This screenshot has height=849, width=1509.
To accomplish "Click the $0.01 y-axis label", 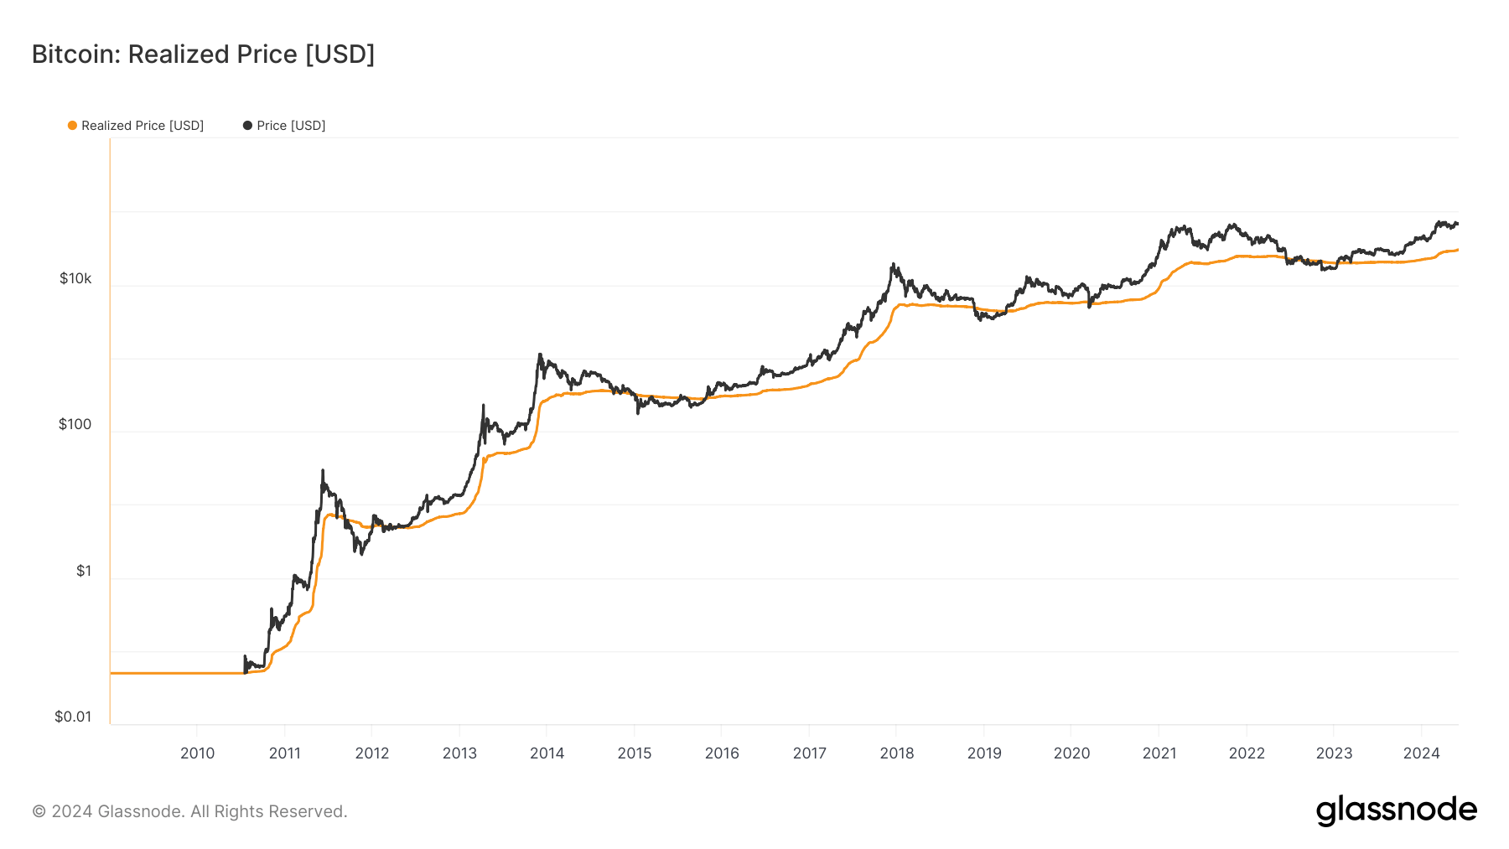I will (73, 717).
